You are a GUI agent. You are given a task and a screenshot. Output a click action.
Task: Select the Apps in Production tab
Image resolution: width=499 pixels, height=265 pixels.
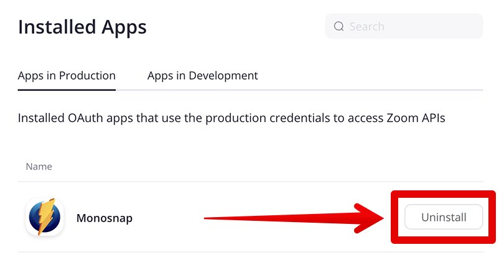coord(67,76)
